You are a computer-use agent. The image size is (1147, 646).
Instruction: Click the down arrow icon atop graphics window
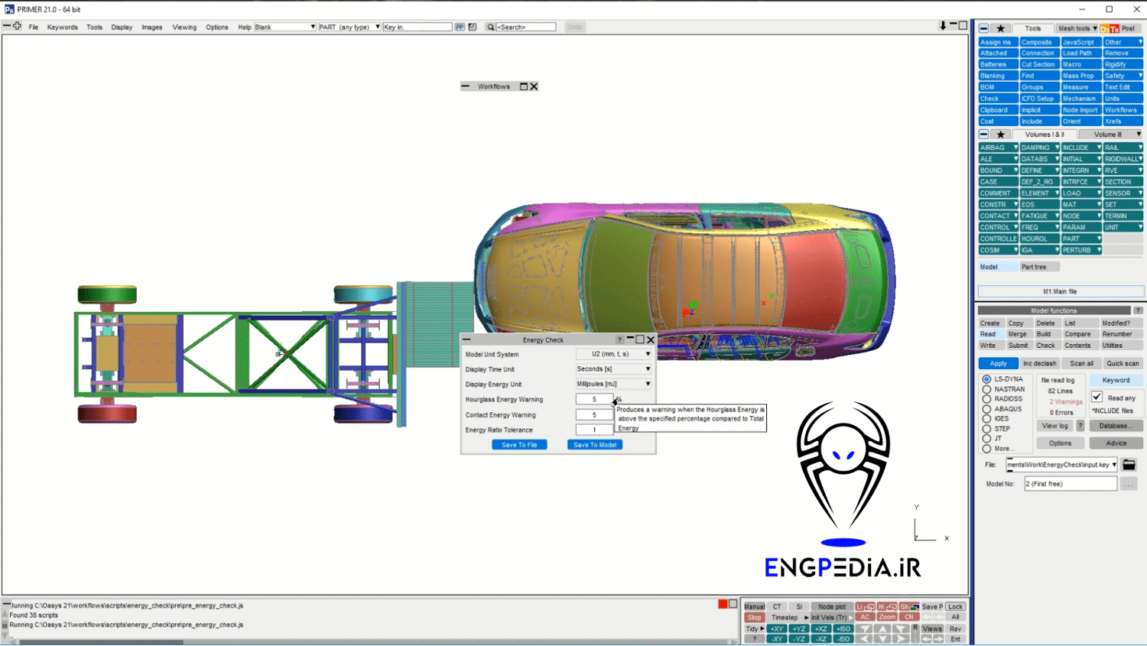pyautogui.click(x=943, y=26)
